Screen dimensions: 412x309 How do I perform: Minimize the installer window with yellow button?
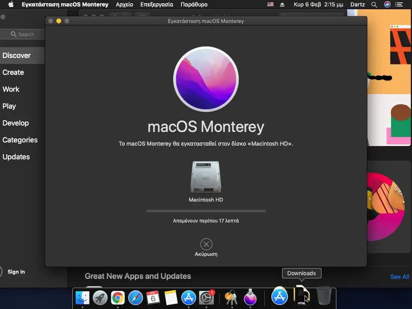coord(59,21)
